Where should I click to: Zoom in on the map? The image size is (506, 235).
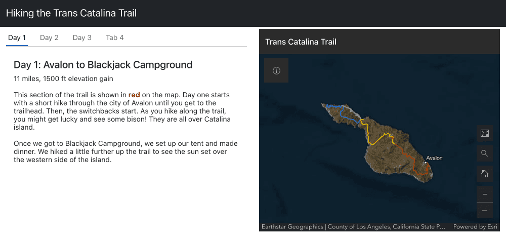coord(484,194)
